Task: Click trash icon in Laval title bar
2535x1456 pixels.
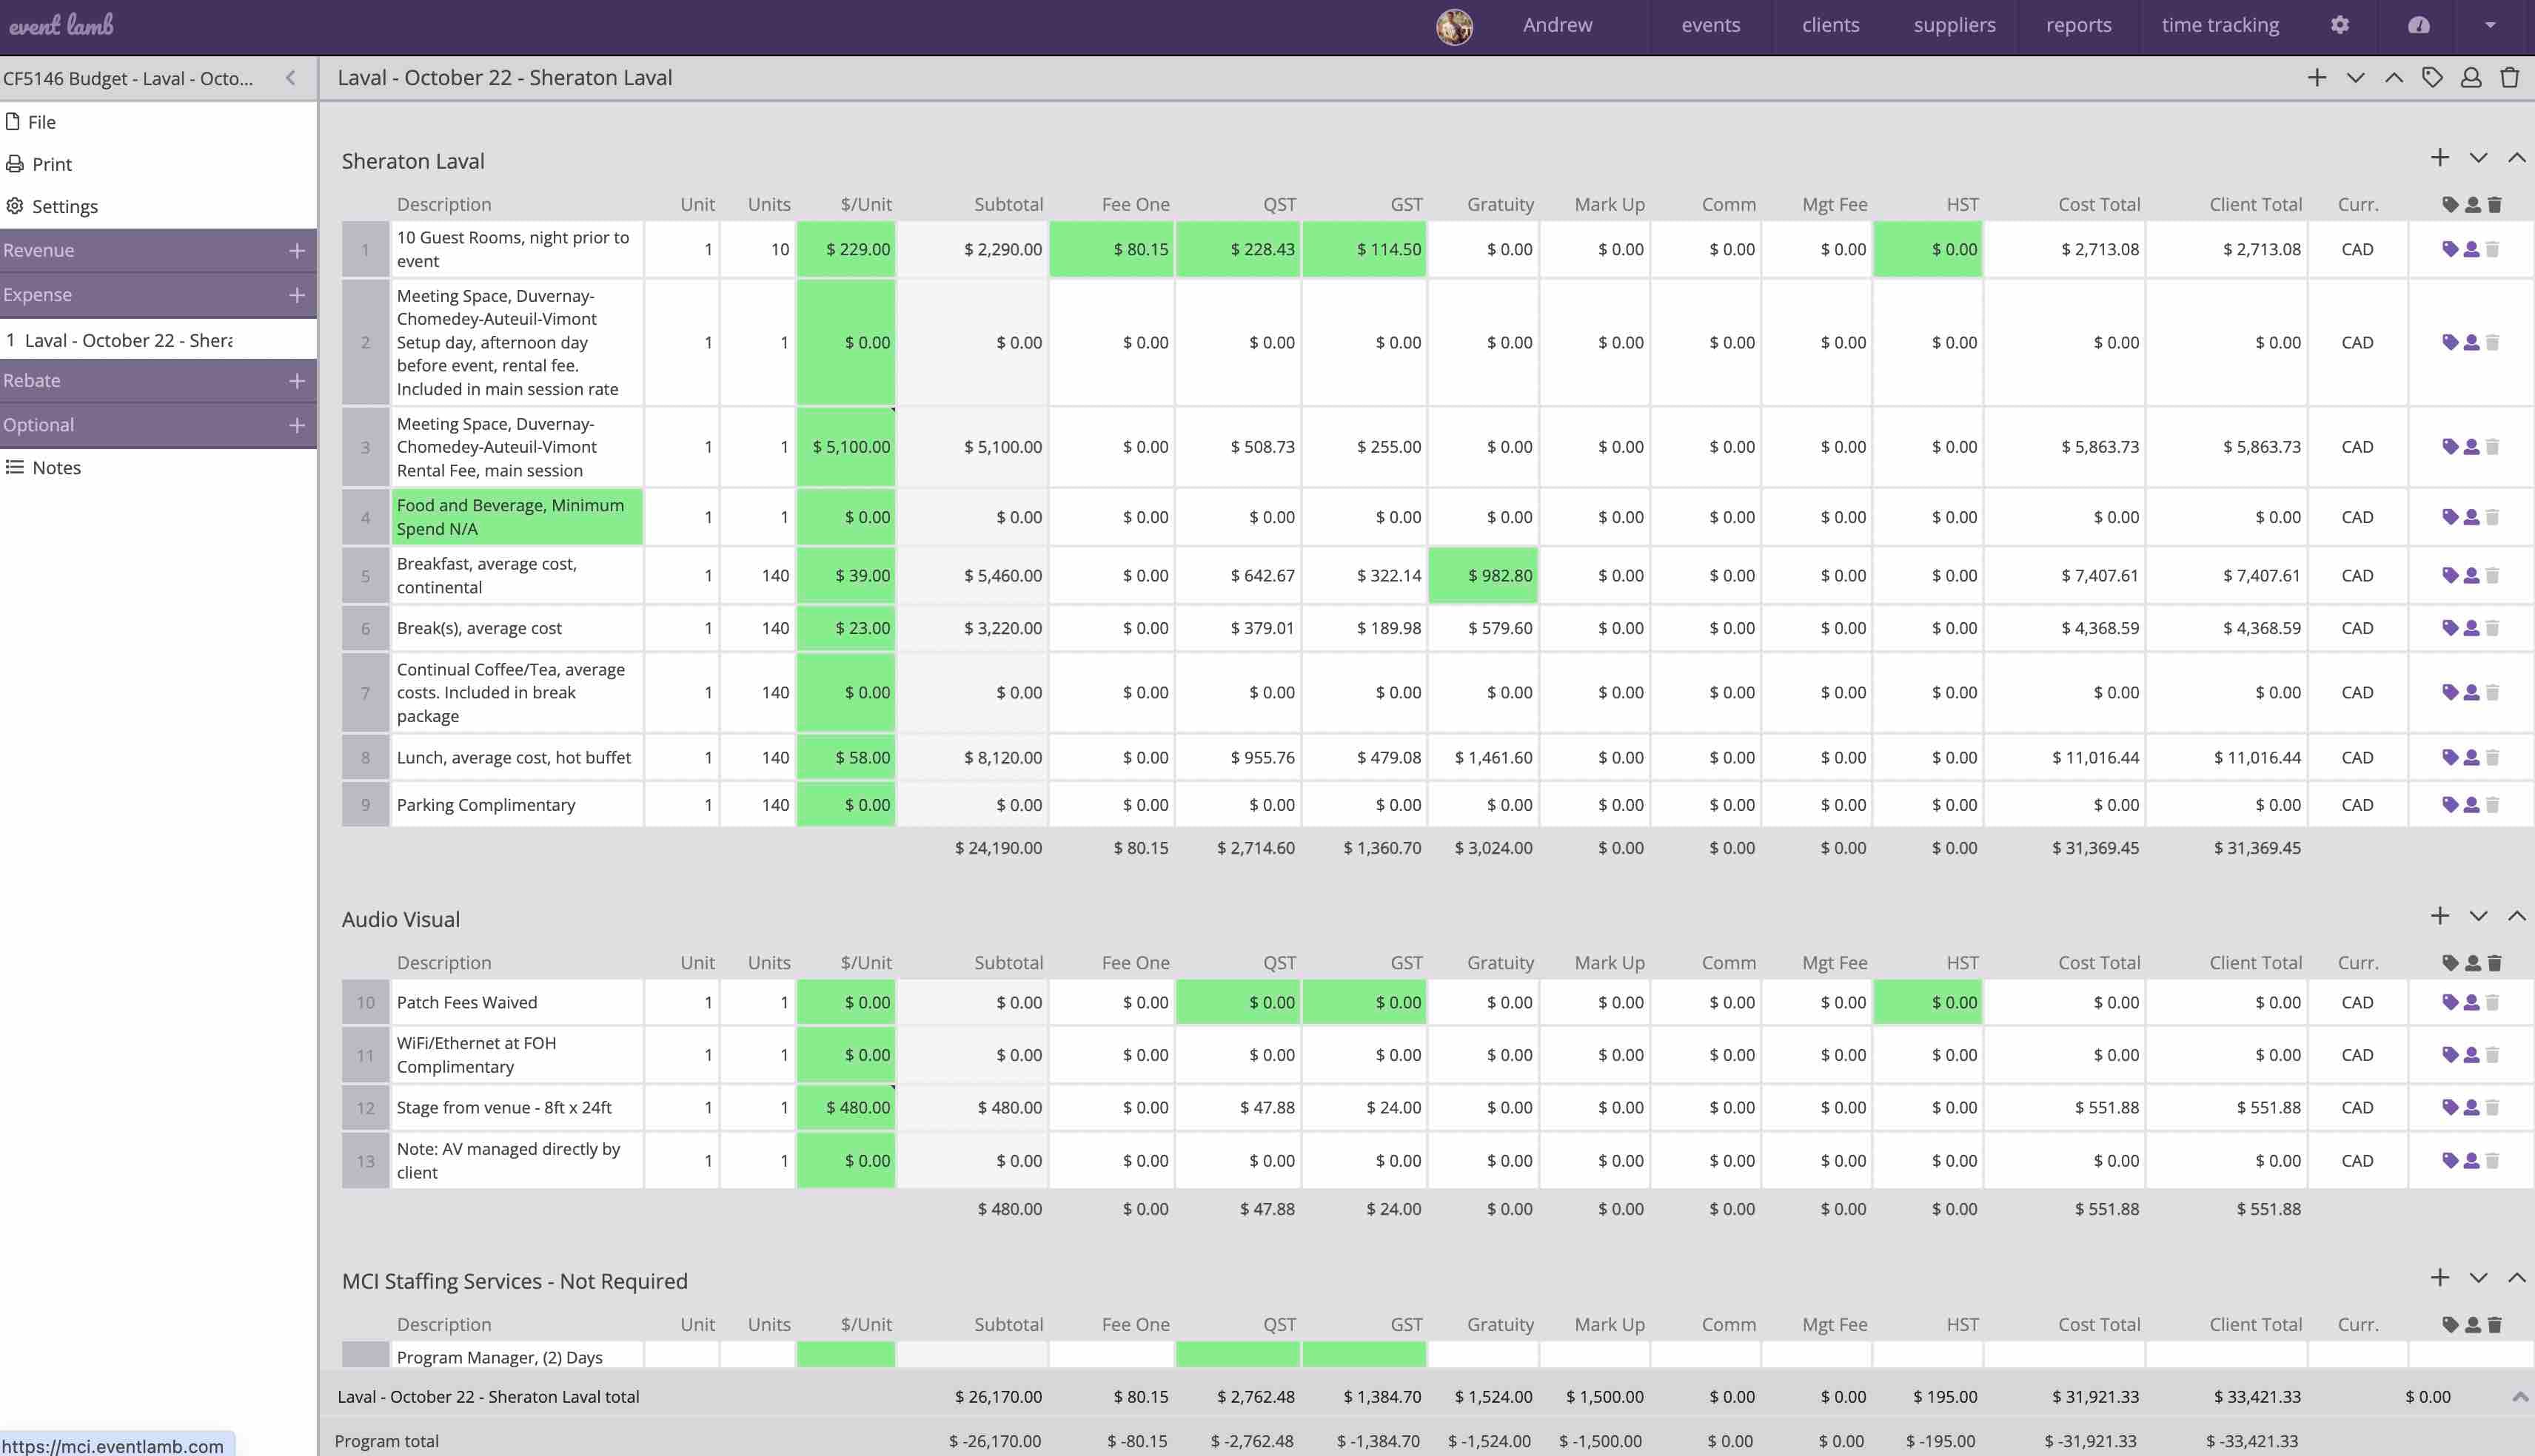Action: click(2509, 78)
